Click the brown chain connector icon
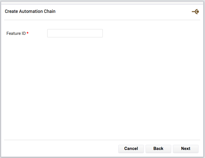The image size is (205, 158). click(195, 12)
